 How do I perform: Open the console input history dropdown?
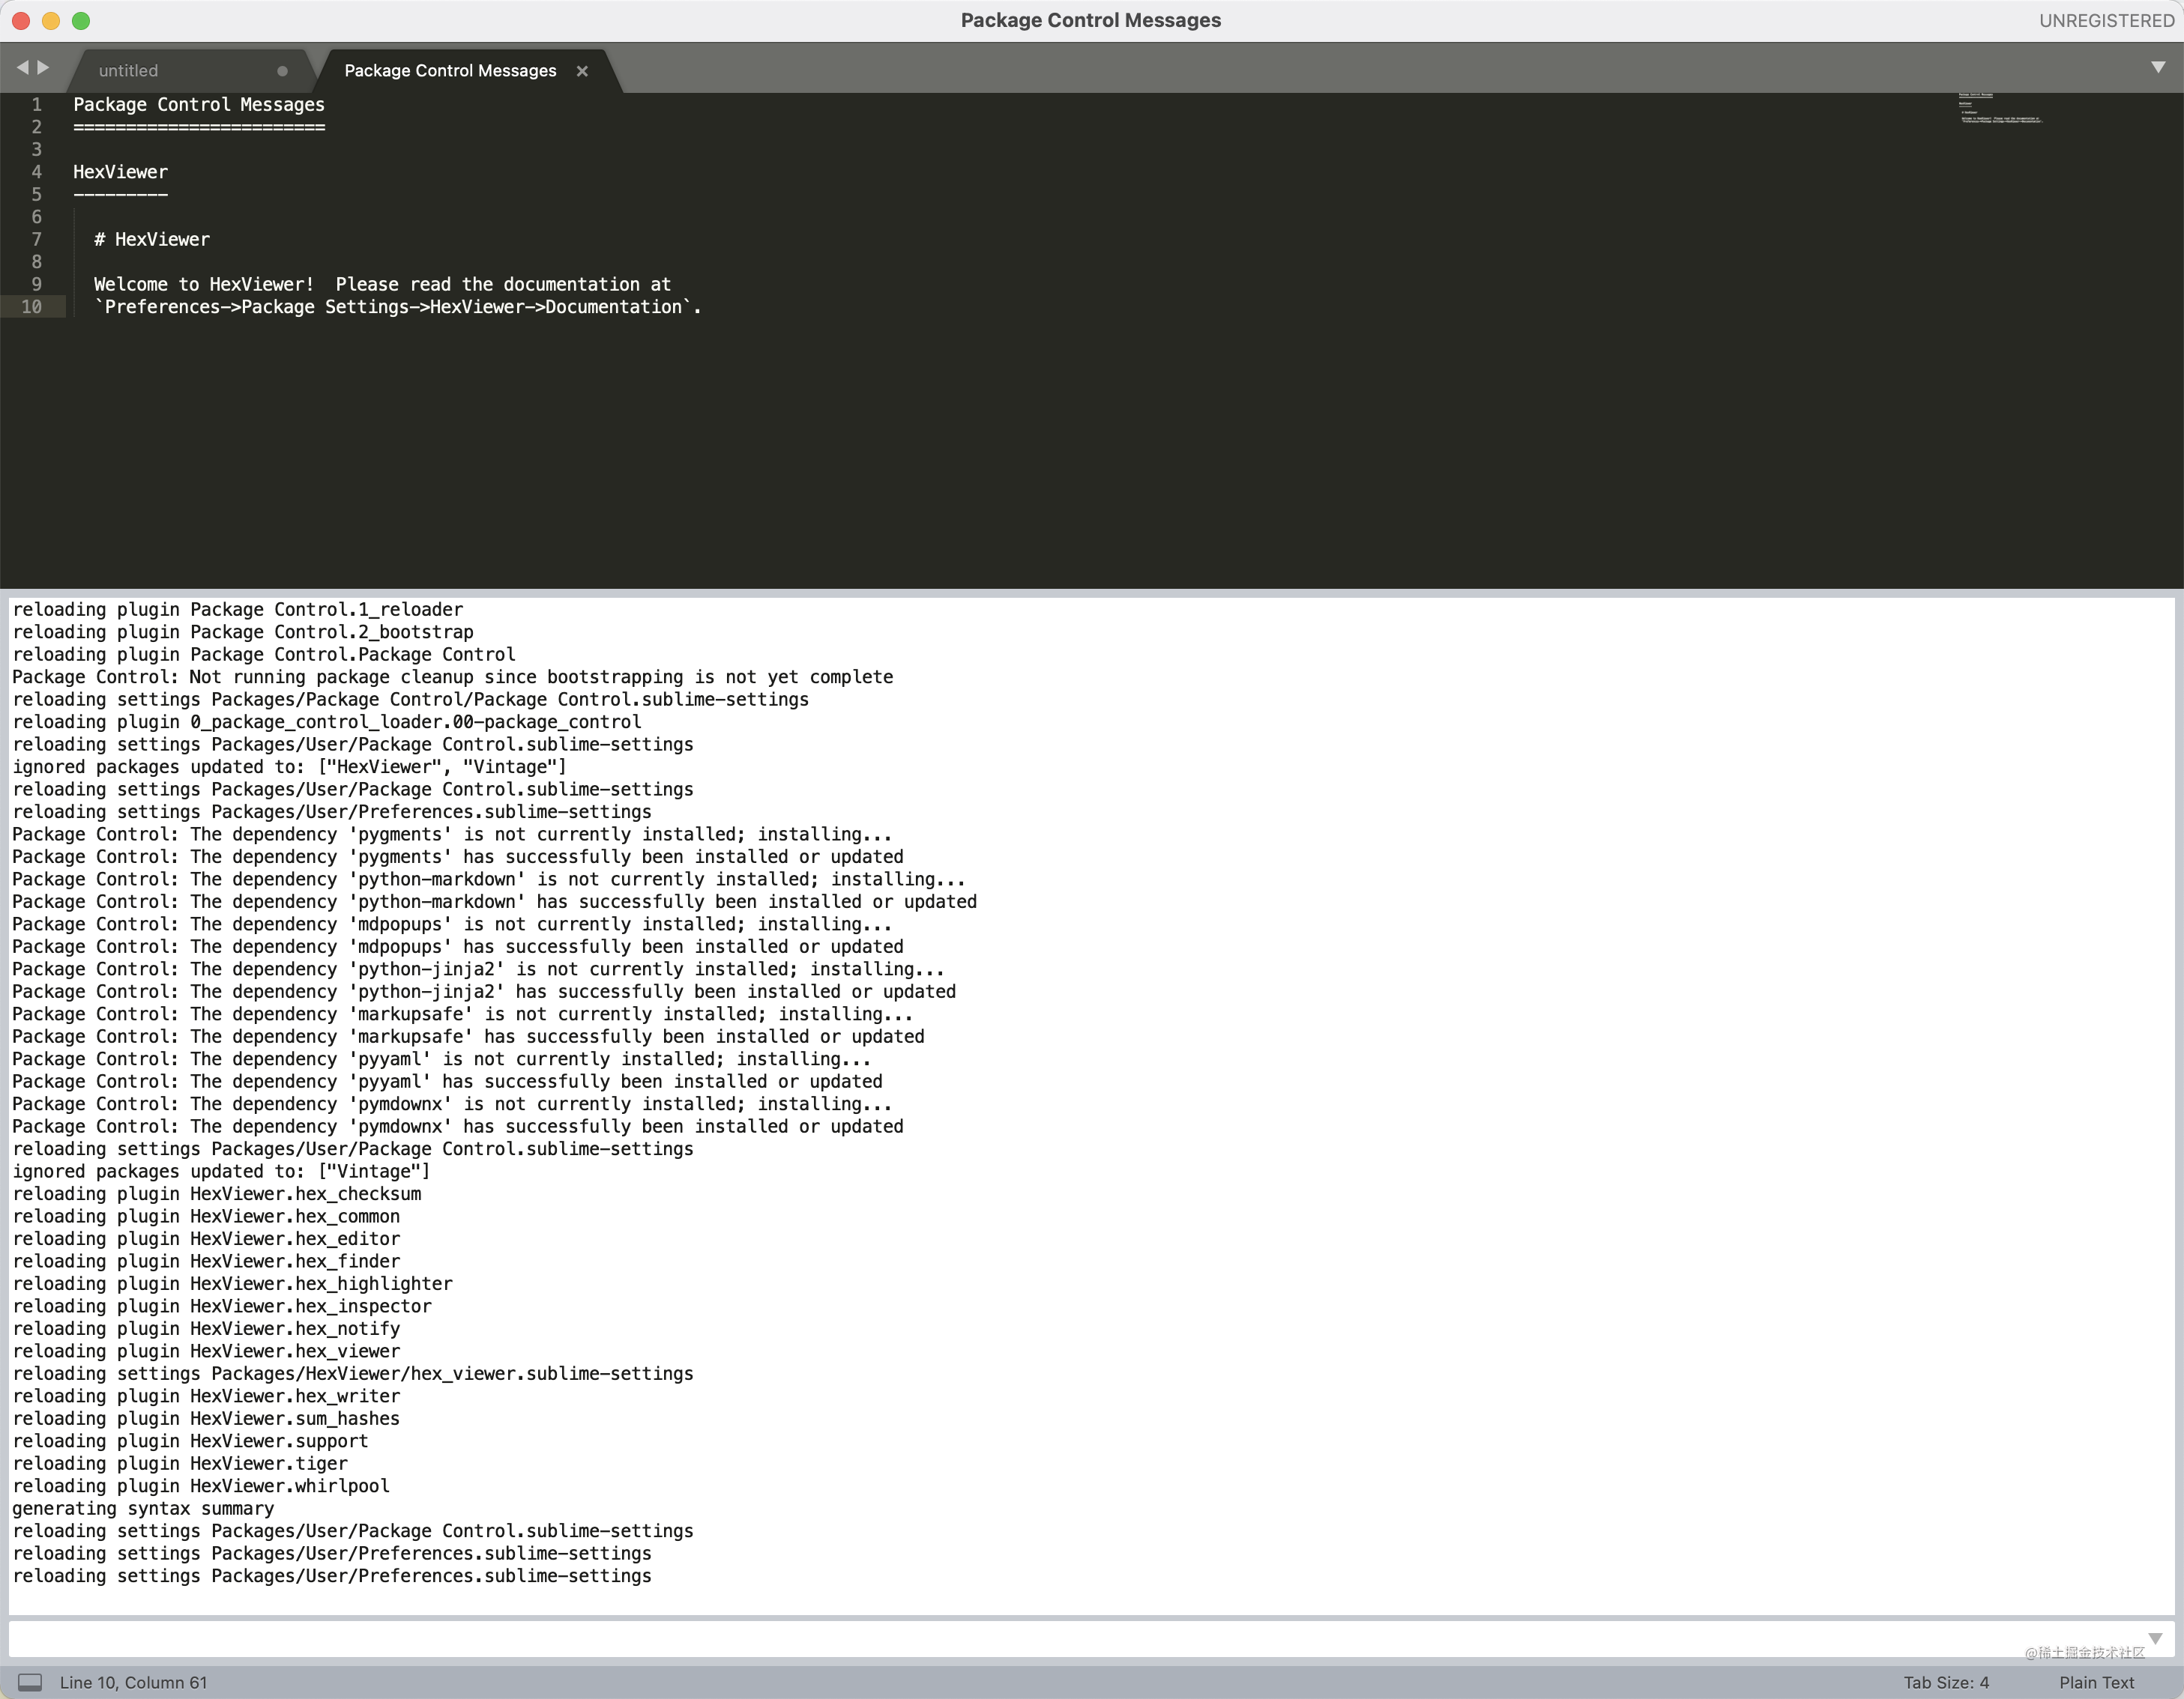[2155, 1639]
